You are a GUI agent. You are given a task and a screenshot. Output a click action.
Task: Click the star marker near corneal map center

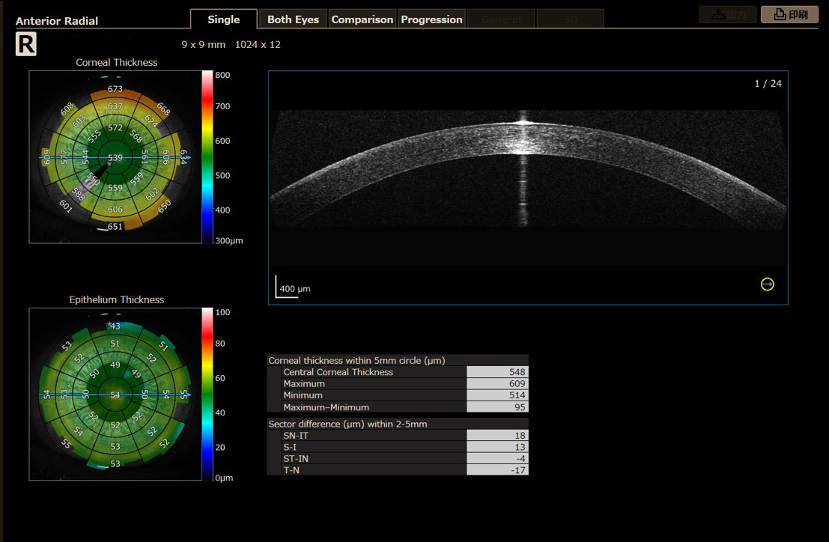coord(109,164)
